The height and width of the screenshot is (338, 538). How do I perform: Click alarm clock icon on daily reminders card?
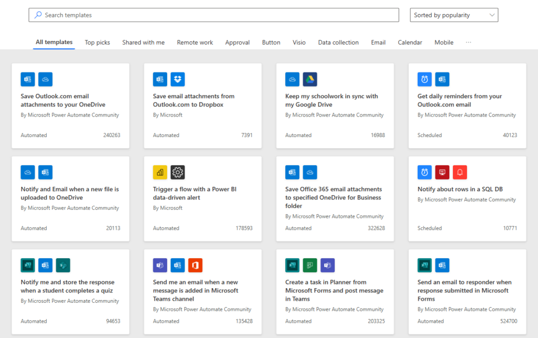pos(425,79)
